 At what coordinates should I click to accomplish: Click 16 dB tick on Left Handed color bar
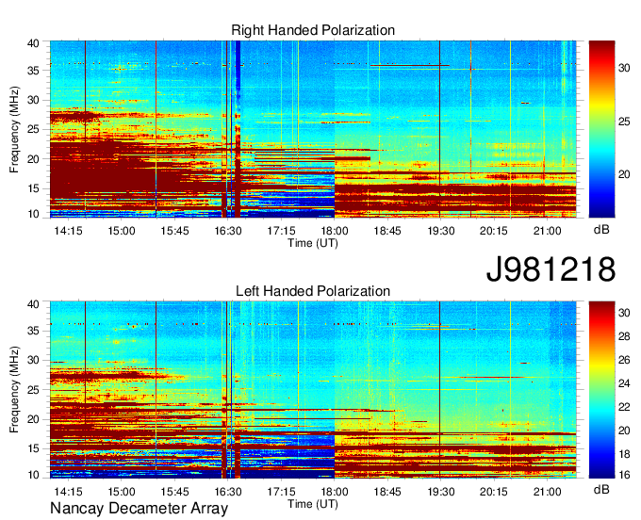coord(624,474)
